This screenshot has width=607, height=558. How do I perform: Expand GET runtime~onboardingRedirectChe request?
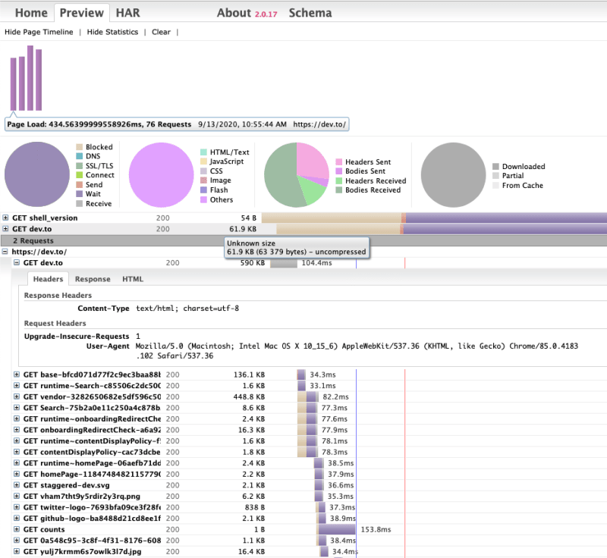tap(17, 418)
